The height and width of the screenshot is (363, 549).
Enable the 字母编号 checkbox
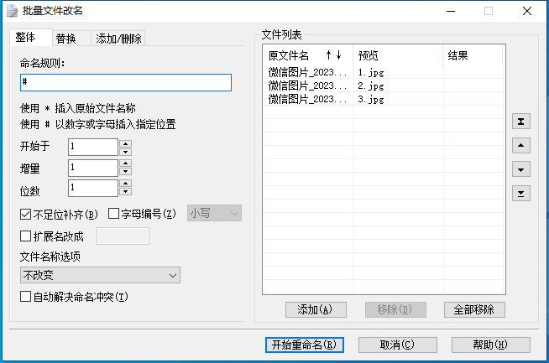(x=114, y=214)
